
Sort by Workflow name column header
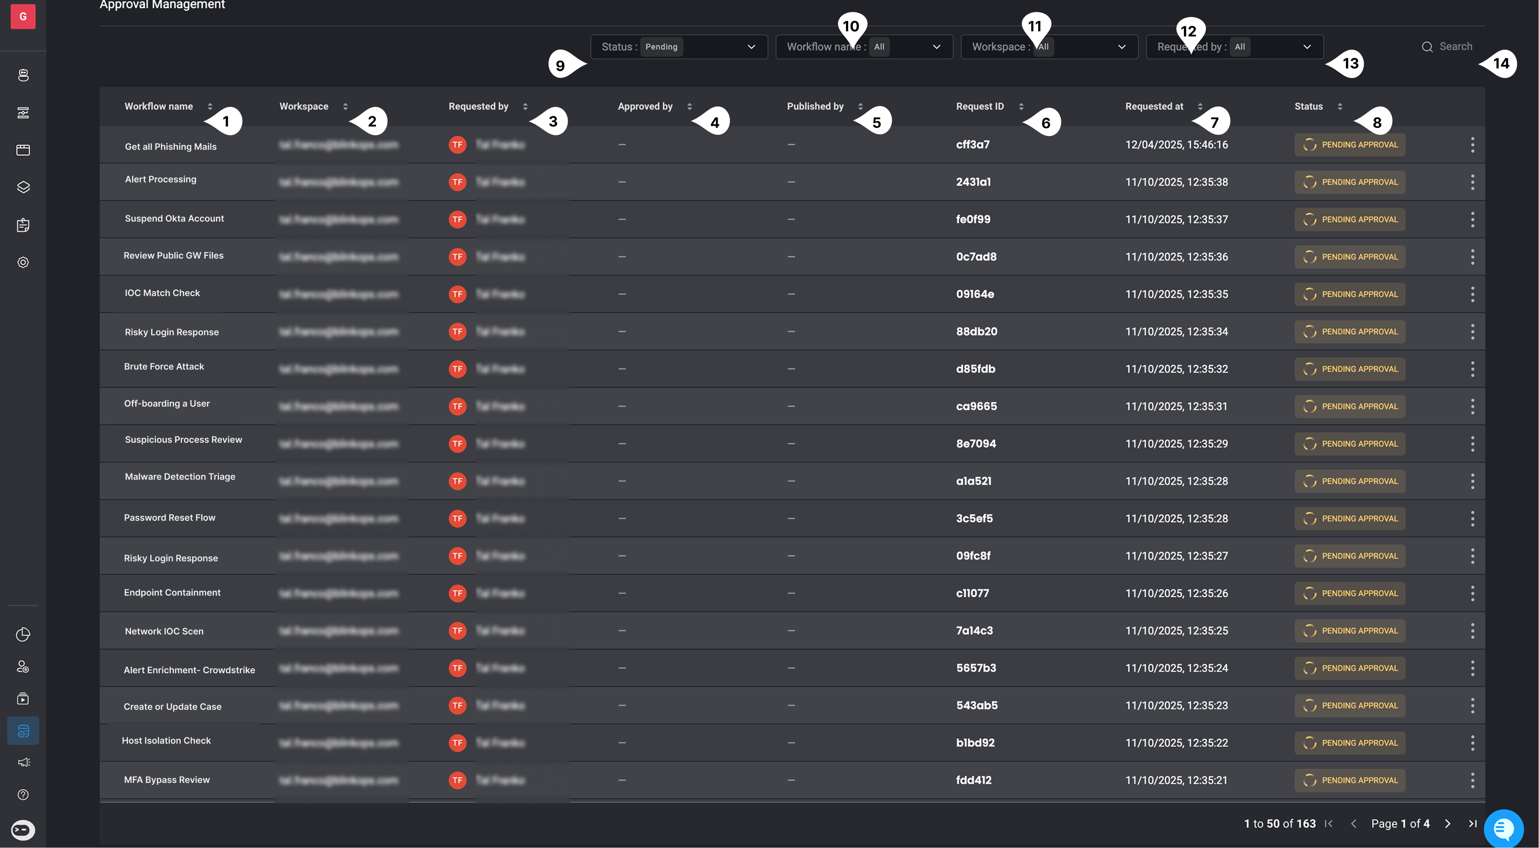pyautogui.click(x=210, y=106)
